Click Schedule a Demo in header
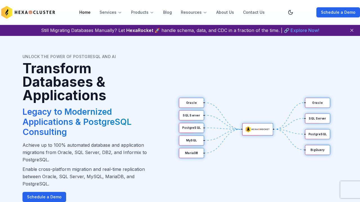 (x=338, y=12)
